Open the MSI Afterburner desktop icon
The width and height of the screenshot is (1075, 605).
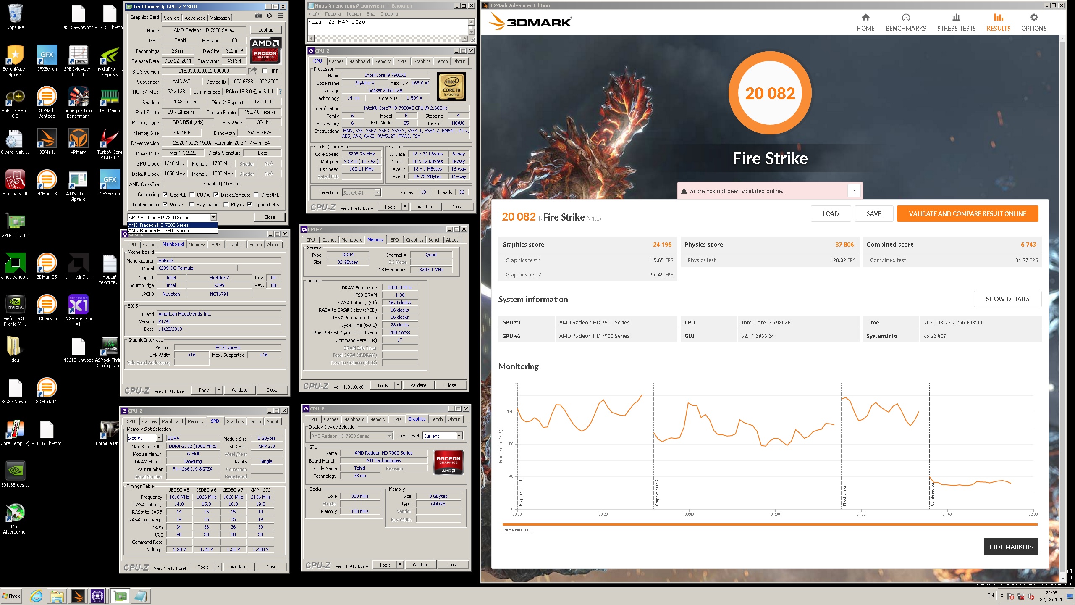tap(15, 518)
